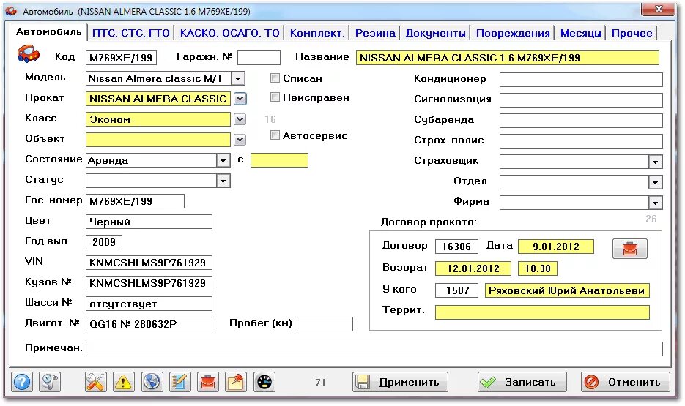Click the yellow Название field

click(508, 58)
